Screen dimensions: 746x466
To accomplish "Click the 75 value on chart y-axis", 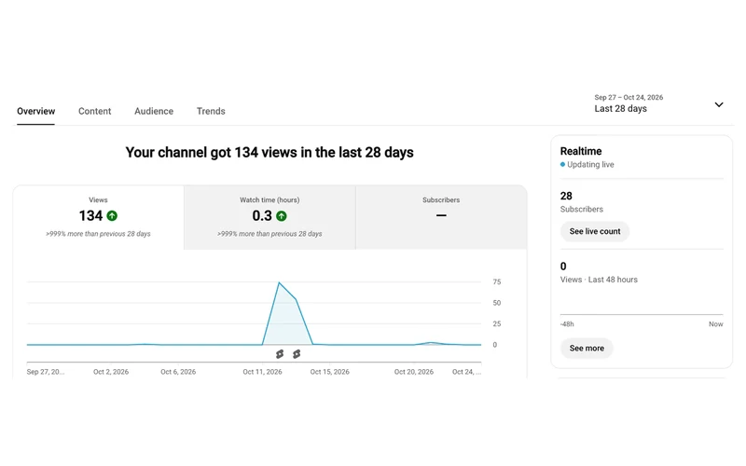I will pos(497,282).
